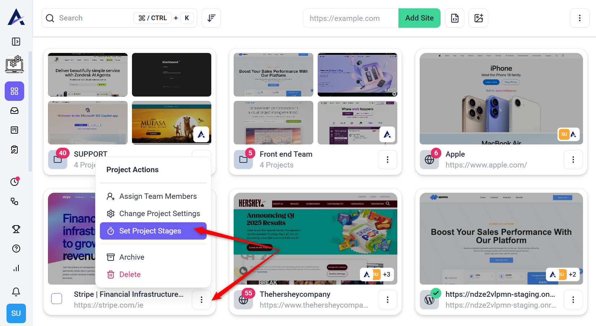
Task: Click the site URL input field
Action: (350, 18)
